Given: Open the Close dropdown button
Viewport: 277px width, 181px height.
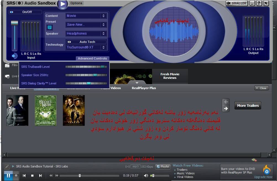Looking at the screenshot, I should pos(262,88).
